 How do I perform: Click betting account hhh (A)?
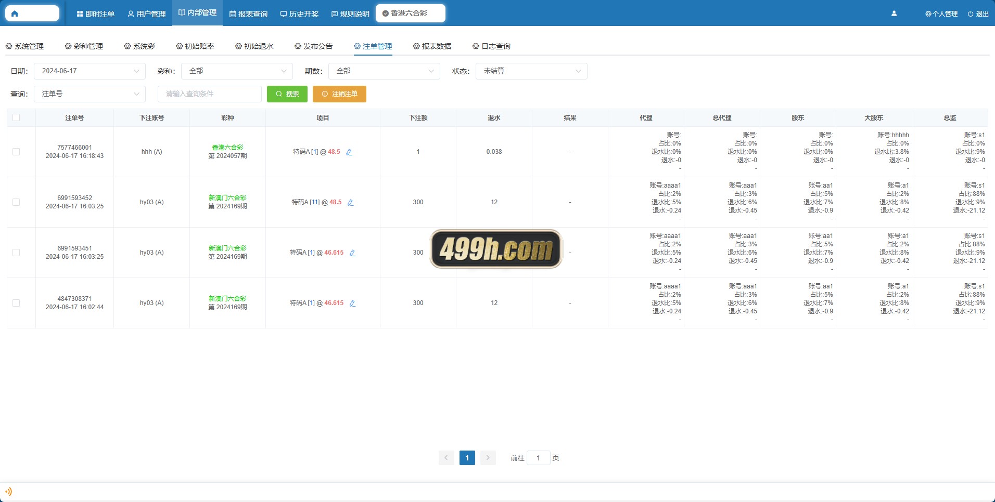tap(151, 152)
